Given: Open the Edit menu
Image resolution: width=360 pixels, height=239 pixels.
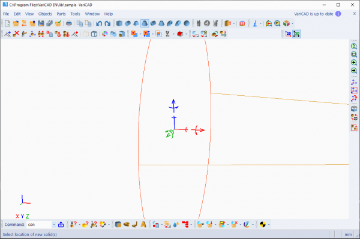Looking at the screenshot, I should coord(17,14).
